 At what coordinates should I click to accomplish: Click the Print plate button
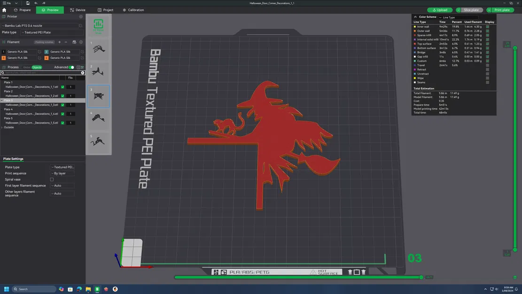point(502,10)
